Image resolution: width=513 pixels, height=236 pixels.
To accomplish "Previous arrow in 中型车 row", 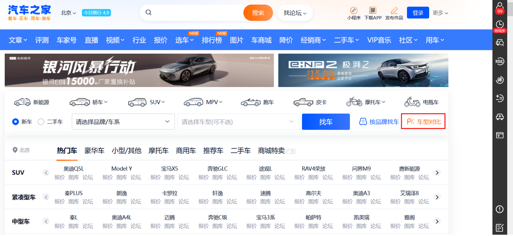I will click(x=46, y=221).
